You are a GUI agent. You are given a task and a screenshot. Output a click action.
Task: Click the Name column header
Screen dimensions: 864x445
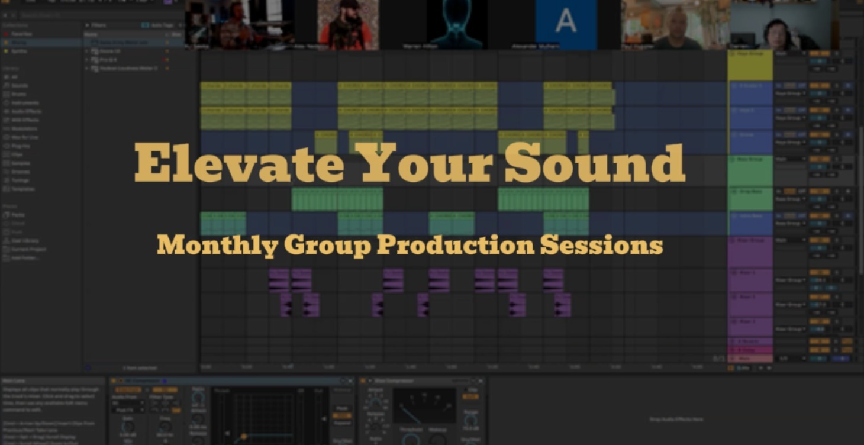click(91, 34)
